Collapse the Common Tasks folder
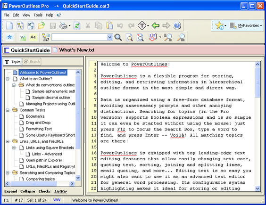The image size is (266, 205). 8,110
